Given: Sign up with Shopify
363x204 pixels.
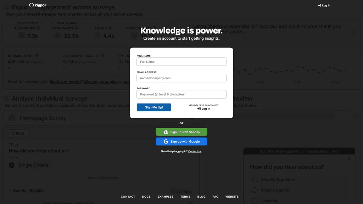Looking at the screenshot, I should [x=181, y=132].
